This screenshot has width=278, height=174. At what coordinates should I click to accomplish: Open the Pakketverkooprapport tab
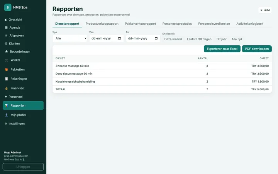click(x=141, y=24)
